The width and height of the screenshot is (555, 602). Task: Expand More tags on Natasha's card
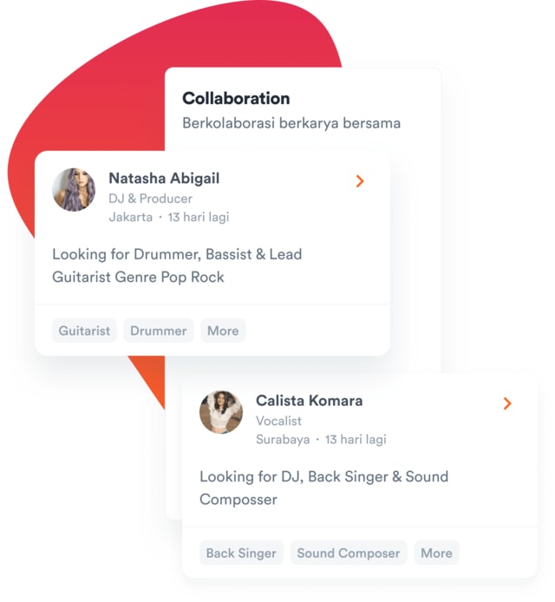coord(223,330)
